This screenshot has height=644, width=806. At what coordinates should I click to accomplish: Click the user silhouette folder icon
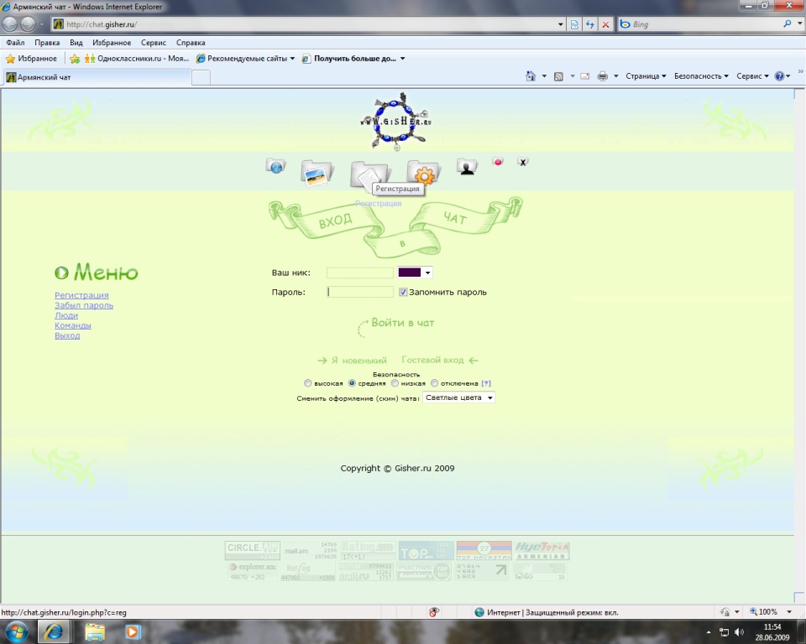pyautogui.click(x=467, y=167)
